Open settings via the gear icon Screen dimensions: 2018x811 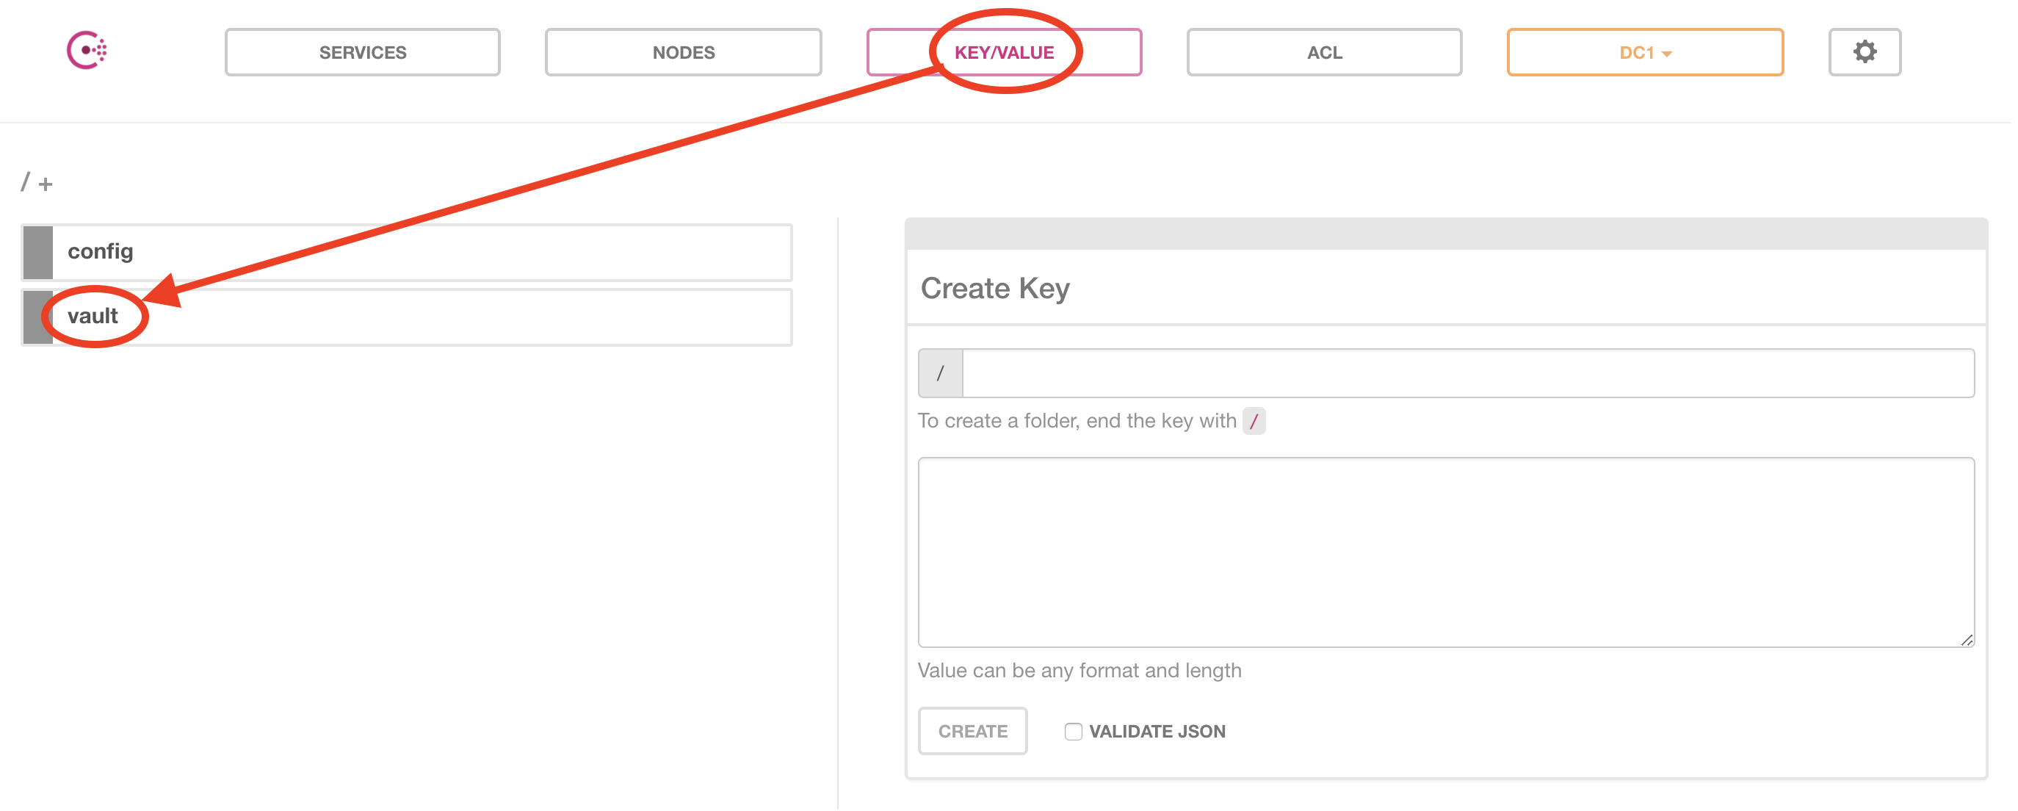coord(1865,51)
